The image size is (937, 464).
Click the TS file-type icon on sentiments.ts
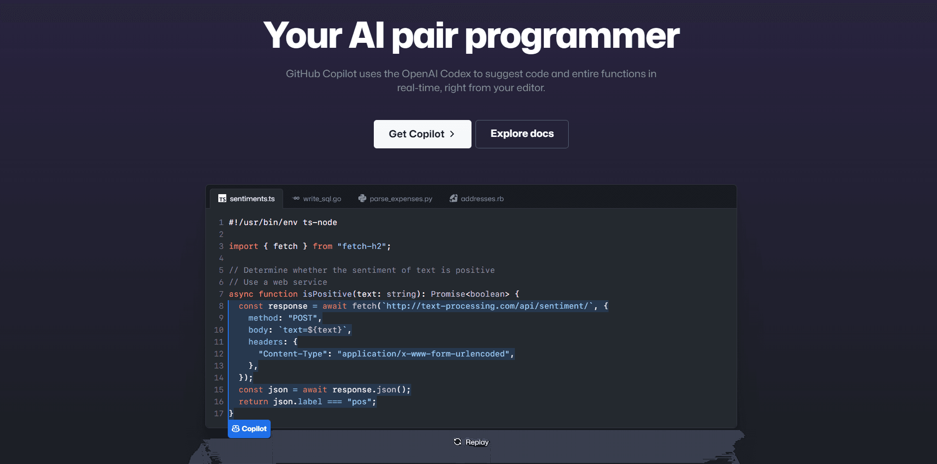(x=223, y=198)
